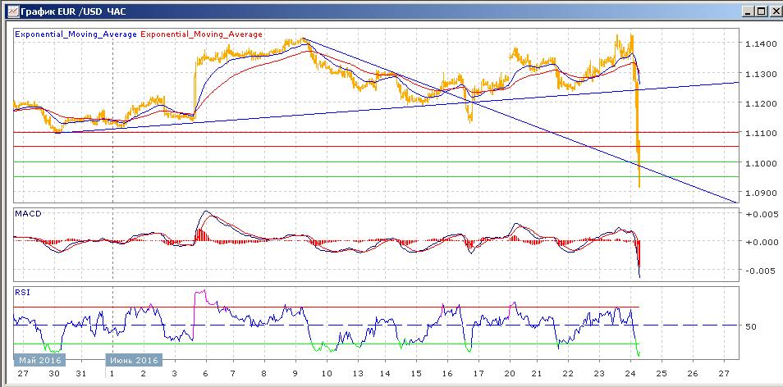The height and width of the screenshot is (387, 783).
Task: Click date 16 on the time axis
Action: [447, 373]
